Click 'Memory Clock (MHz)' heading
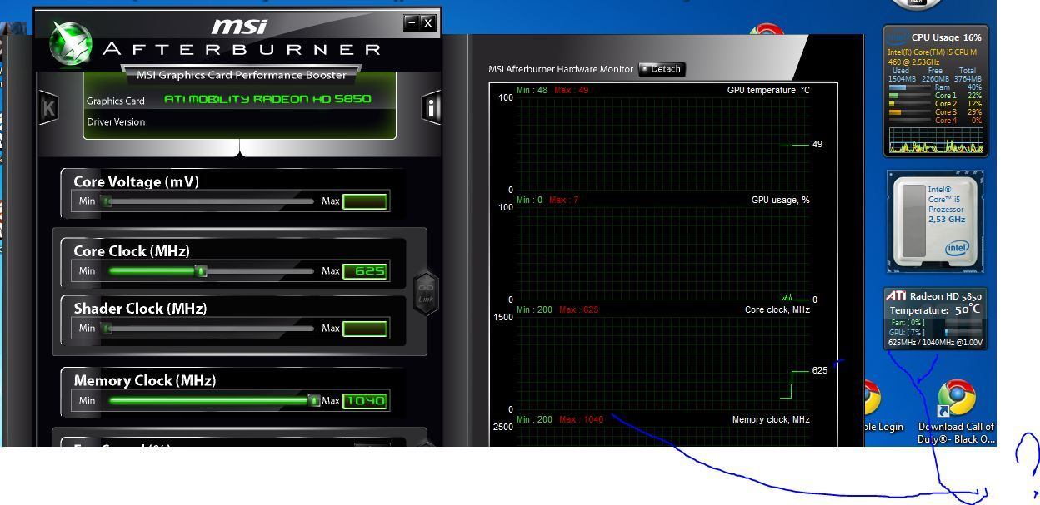 (x=145, y=381)
